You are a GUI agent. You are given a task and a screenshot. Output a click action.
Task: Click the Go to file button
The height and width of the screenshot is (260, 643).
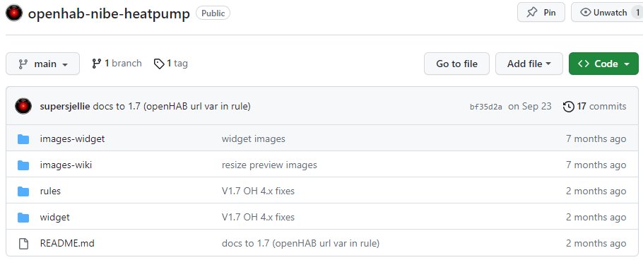pos(457,64)
